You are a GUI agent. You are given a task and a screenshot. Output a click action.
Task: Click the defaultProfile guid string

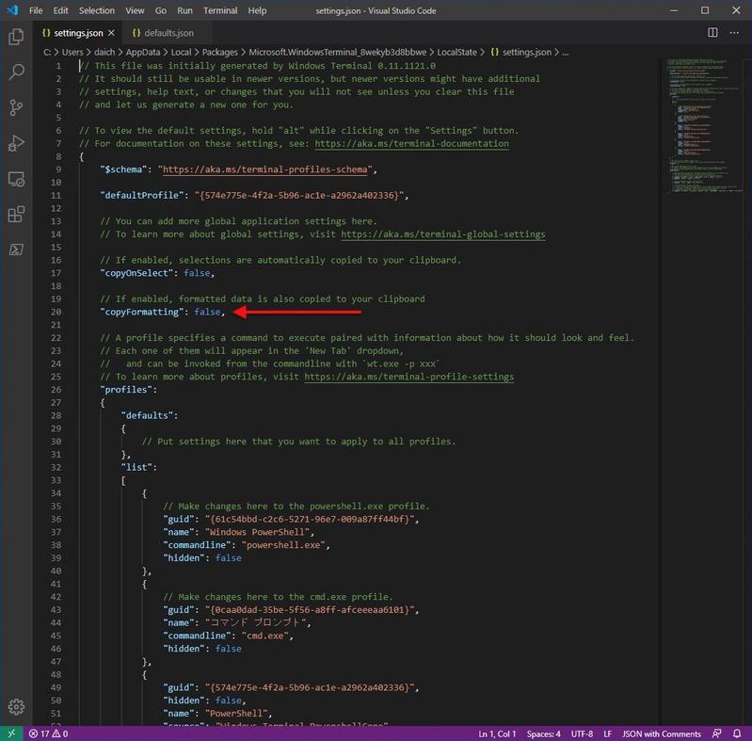(299, 195)
